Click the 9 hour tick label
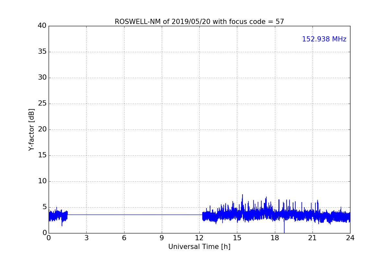This screenshot has width=389, height=259. tap(162, 238)
